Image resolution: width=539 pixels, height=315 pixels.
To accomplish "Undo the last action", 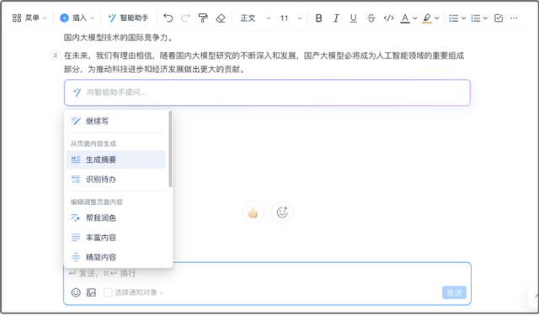I will [168, 18].
